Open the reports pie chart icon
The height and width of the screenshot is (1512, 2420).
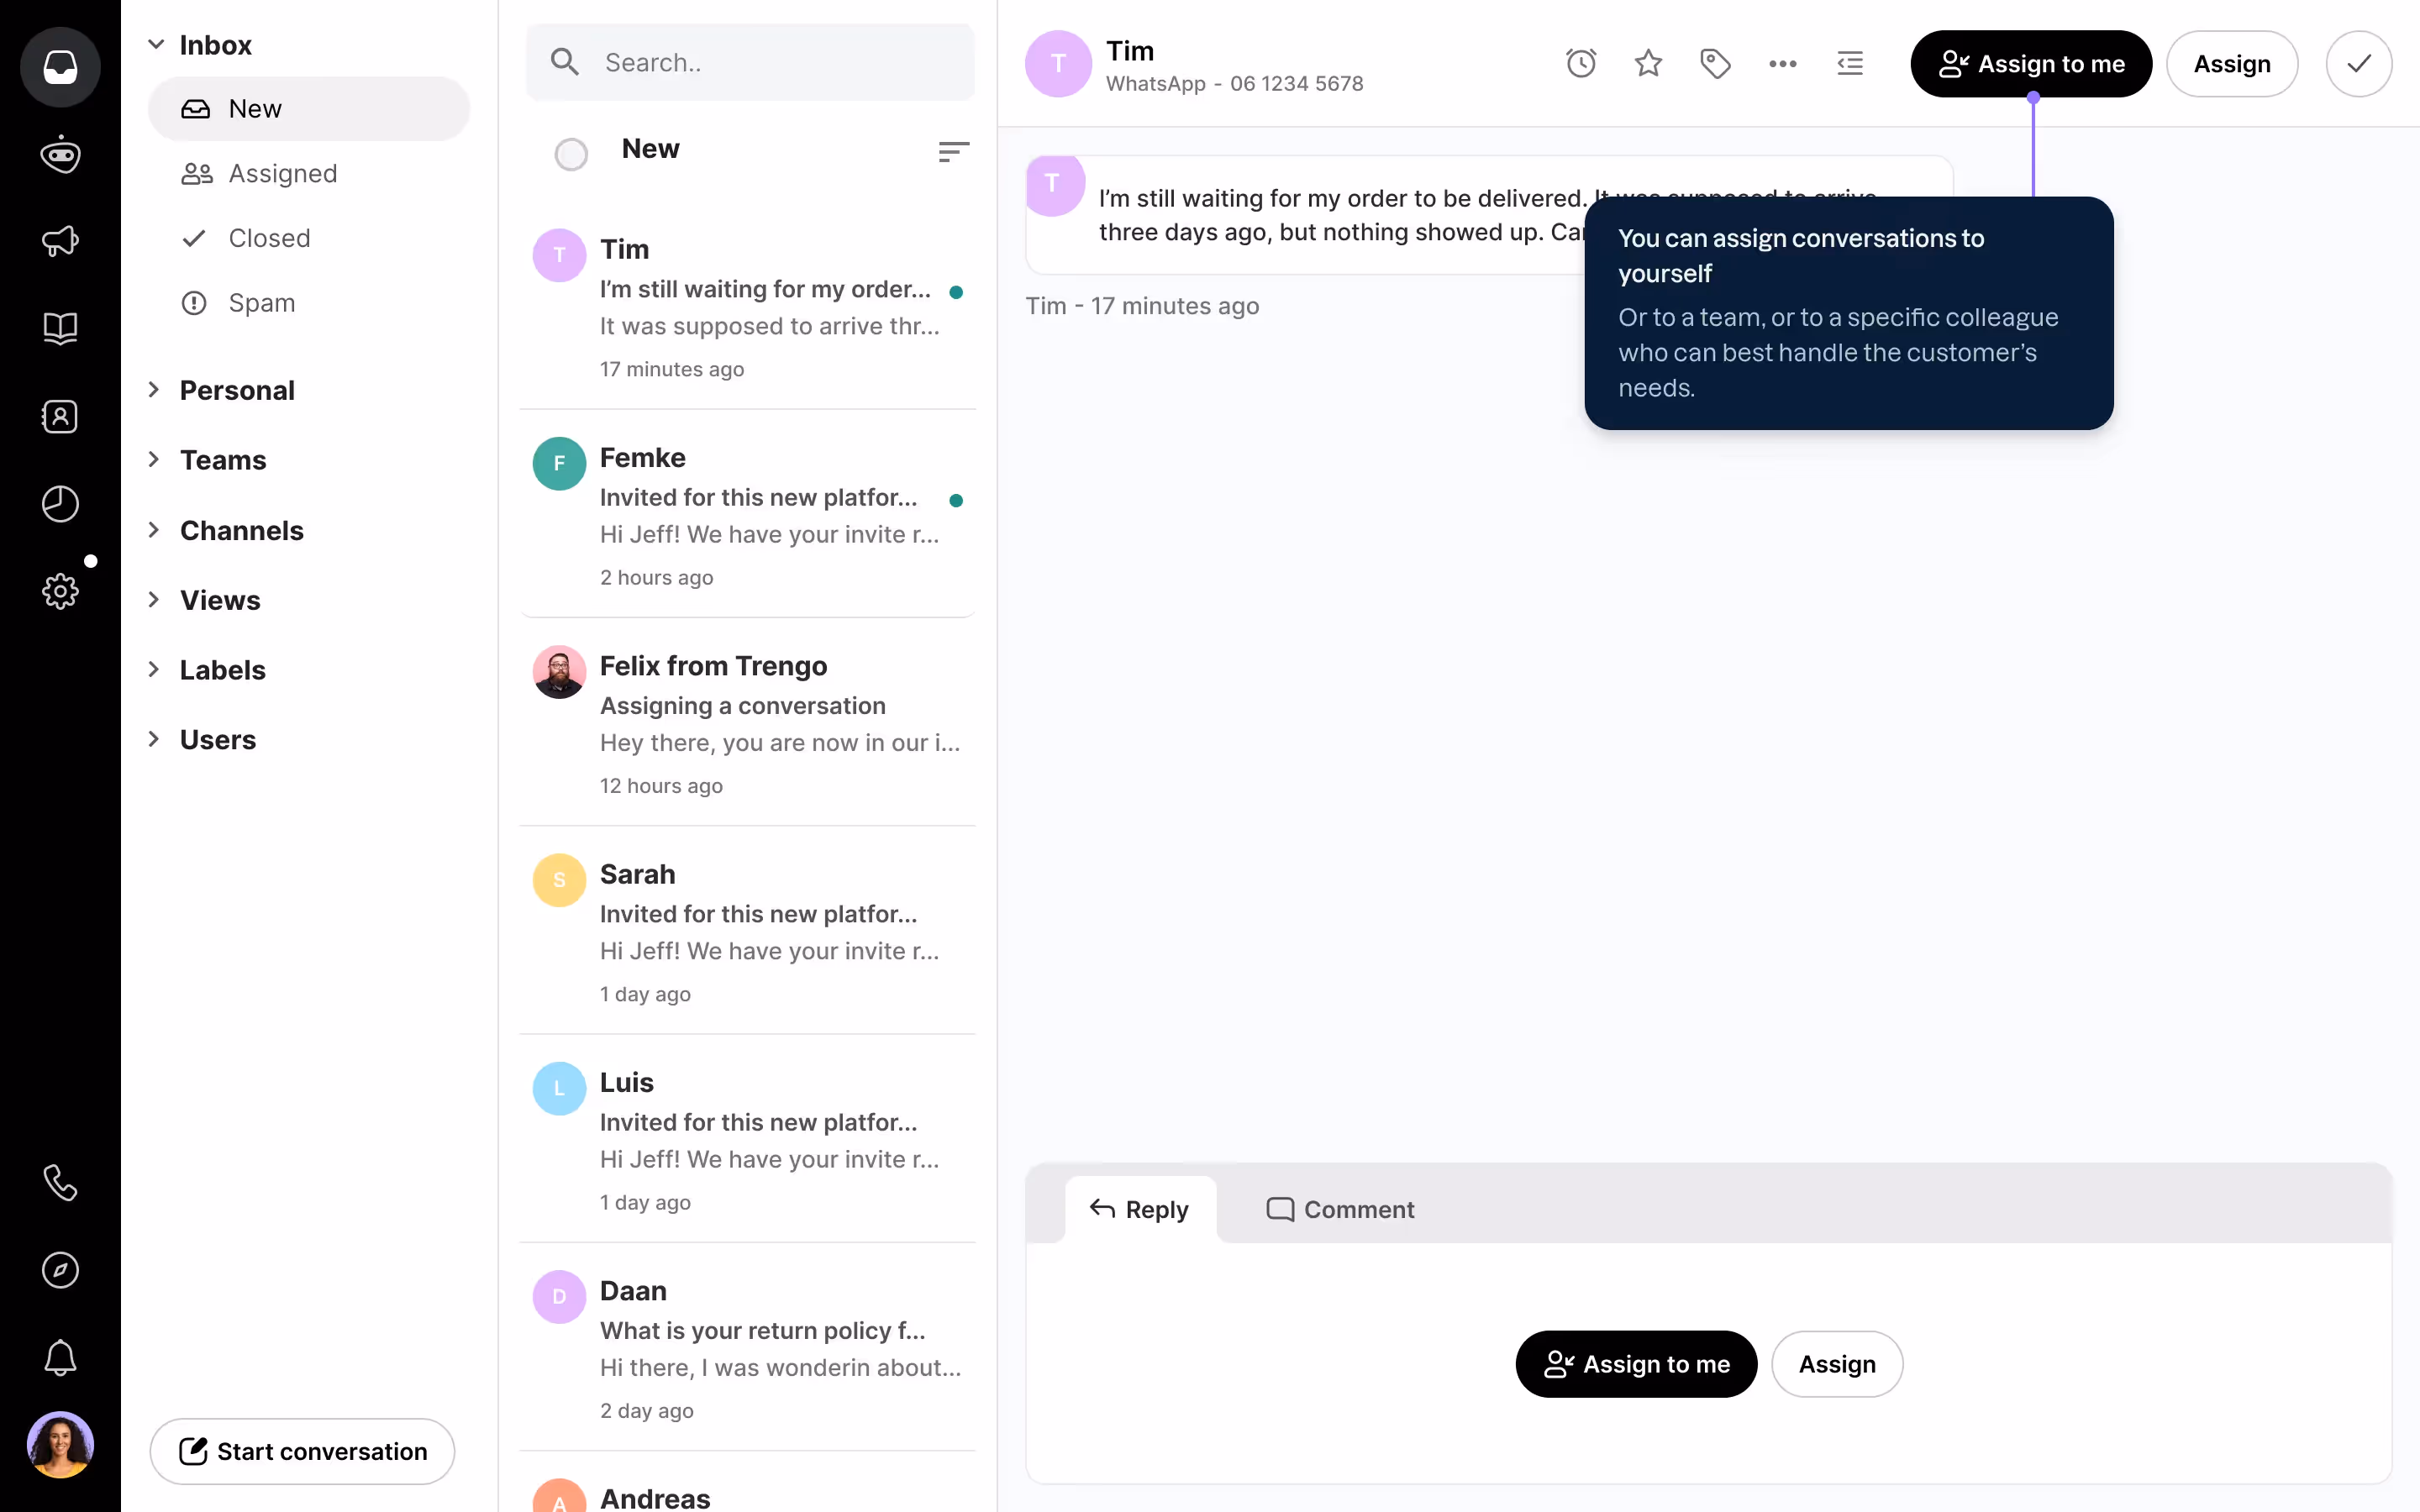click(x=60, y=504)
